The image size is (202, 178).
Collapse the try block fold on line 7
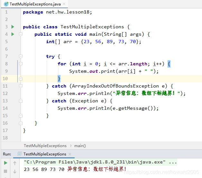point(21,56)
